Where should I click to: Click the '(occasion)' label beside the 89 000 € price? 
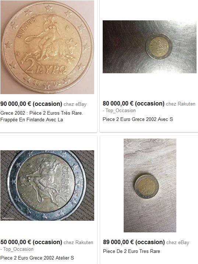pos(150,242)
